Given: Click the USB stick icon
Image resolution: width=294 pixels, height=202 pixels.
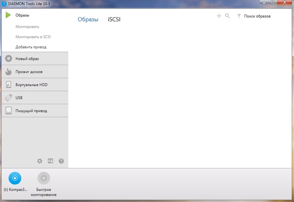Looking at the screenshot, I should pos(8,97).
